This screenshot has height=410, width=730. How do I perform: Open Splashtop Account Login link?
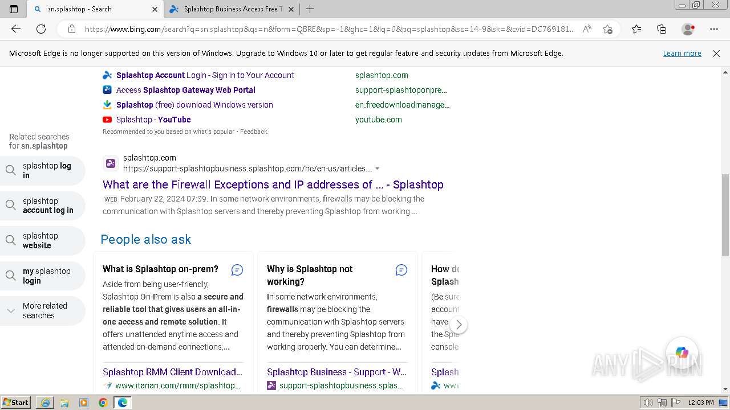205,75
